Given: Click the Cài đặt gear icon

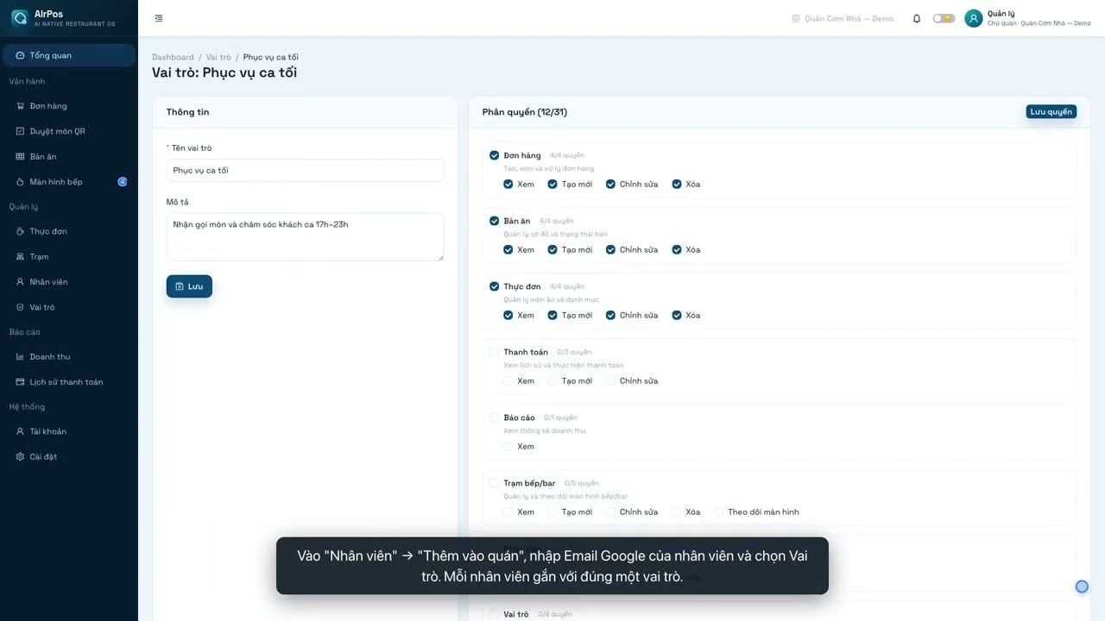Looking at the screenshot, I should pyautogui.click(x=21, y=456).
